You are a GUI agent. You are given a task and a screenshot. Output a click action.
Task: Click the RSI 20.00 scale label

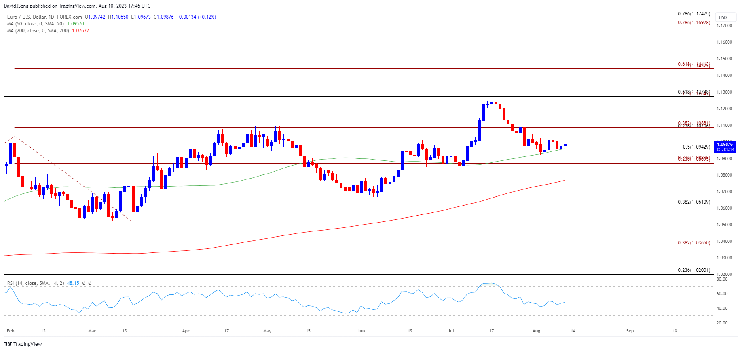722,323
